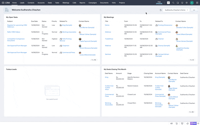Click the Closed Won stage cell
The height and width of the screenshot is (125, 200).
point(132,103)
